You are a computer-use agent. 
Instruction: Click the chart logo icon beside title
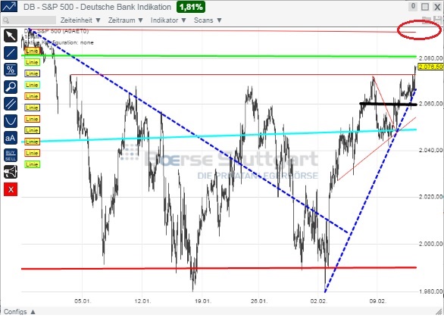[x=9, y=7]
